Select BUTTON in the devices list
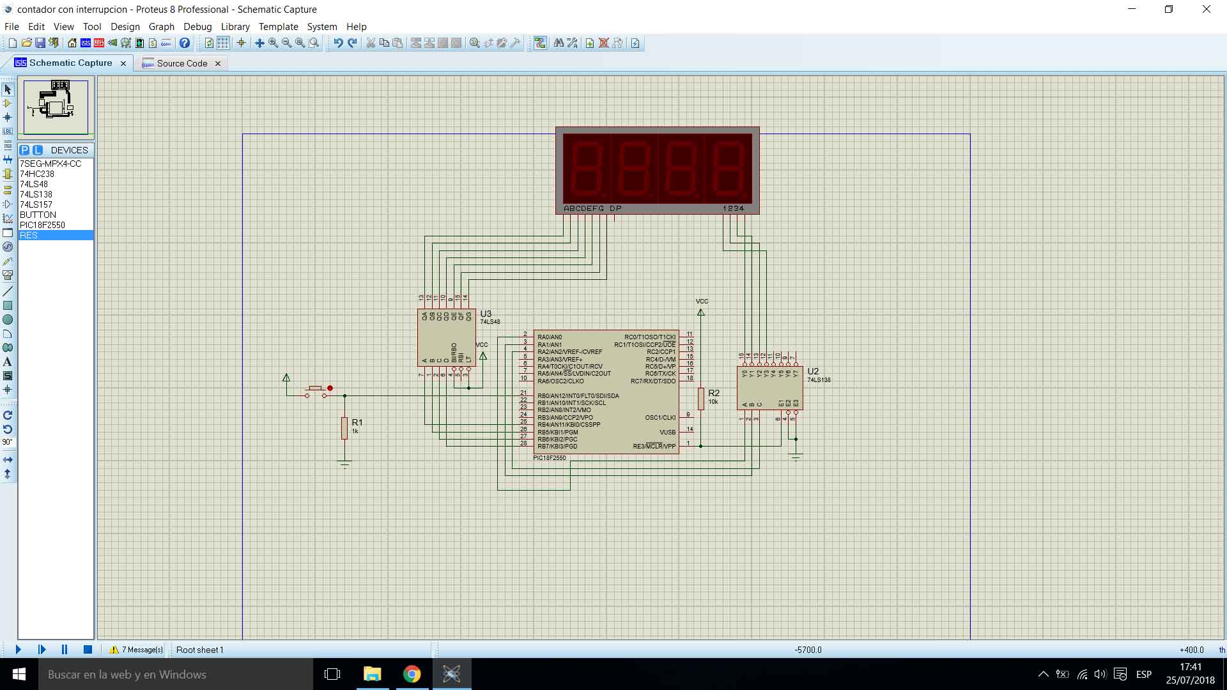 pyautogui.click(x=56, y=215)
